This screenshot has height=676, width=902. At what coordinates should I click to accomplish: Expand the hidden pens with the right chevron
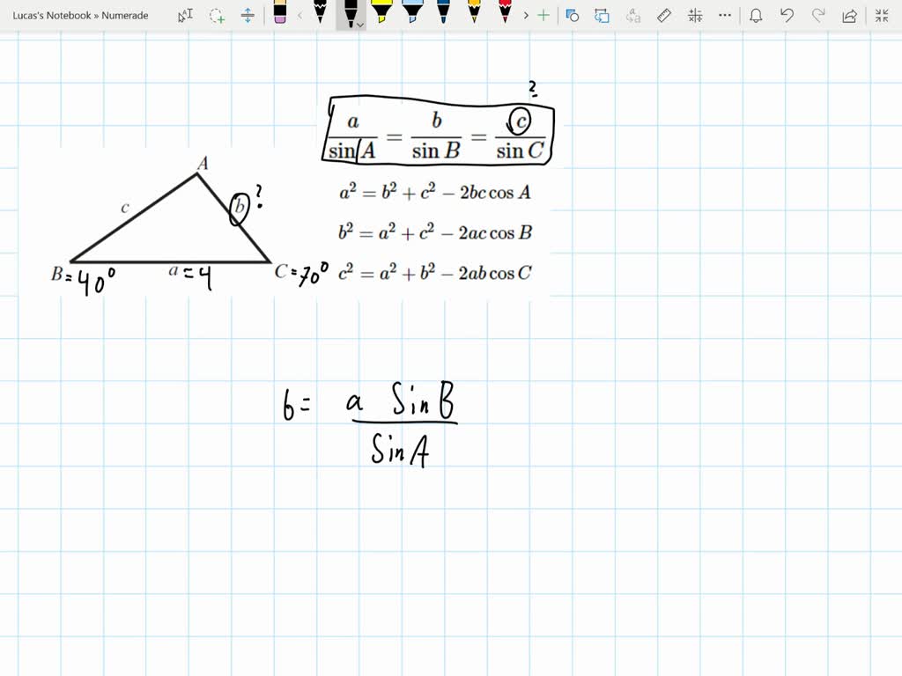526,16
